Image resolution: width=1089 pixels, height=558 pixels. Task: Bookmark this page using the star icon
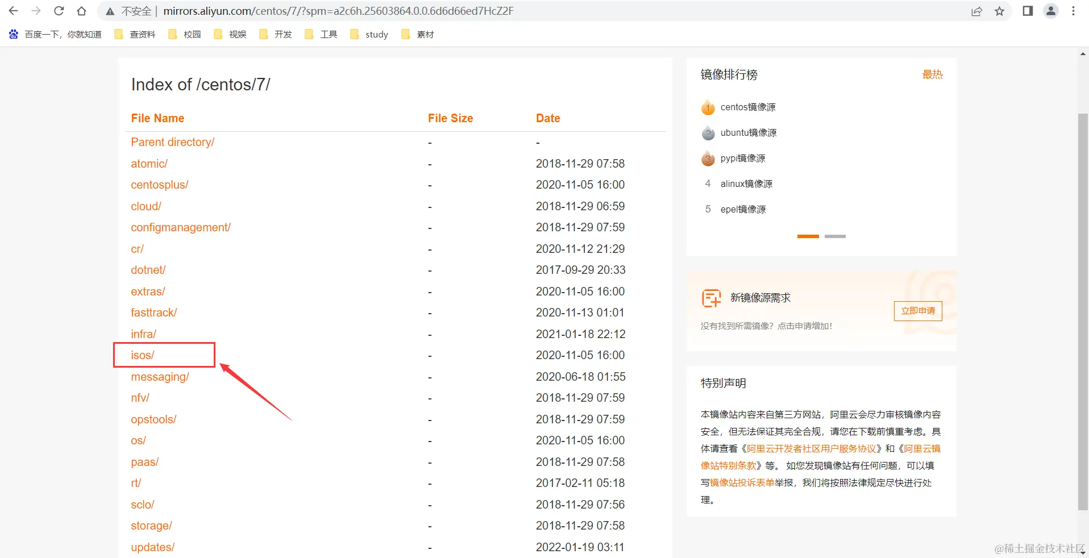pos(999,11)
